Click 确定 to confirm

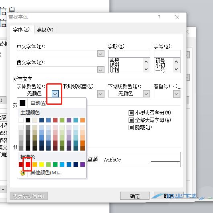click(135, 196)
